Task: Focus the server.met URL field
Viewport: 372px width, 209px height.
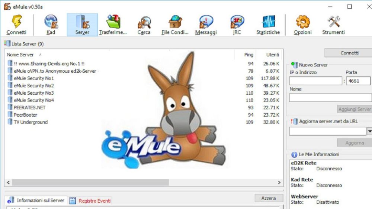Action: 328,131
